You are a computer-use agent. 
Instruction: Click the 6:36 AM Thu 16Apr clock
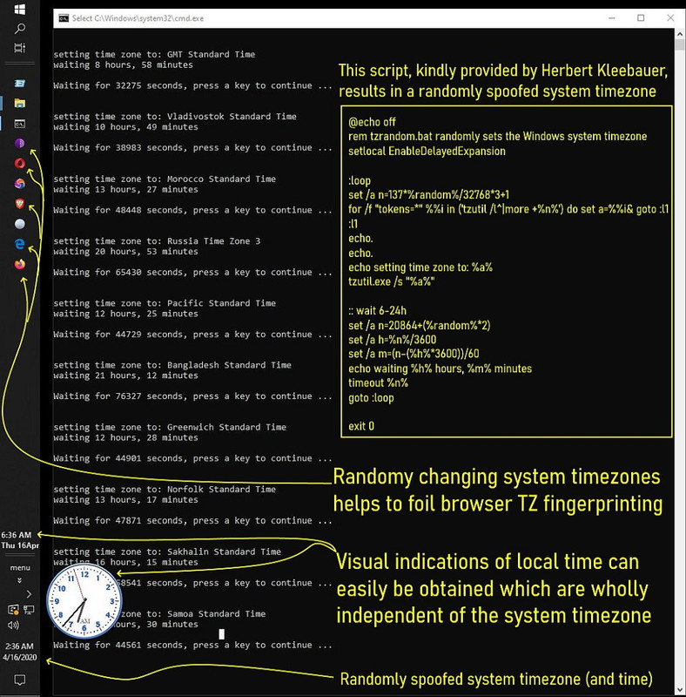coord(19,539)
